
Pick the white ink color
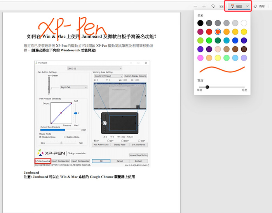(244, 23)
